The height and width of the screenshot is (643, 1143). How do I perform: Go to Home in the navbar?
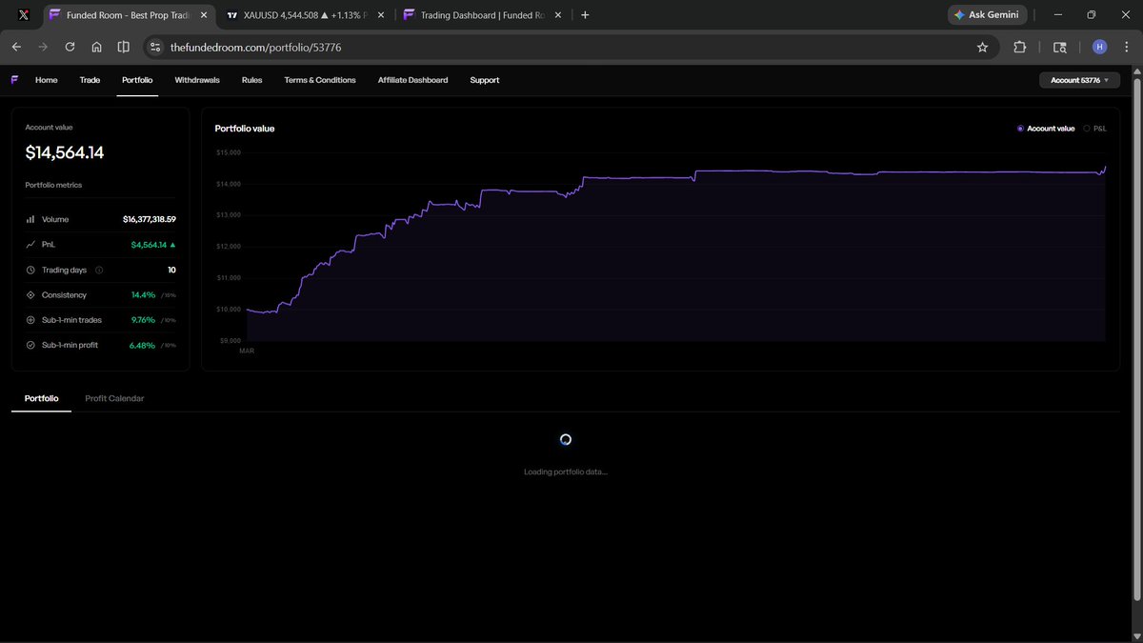tap(47, 80)
